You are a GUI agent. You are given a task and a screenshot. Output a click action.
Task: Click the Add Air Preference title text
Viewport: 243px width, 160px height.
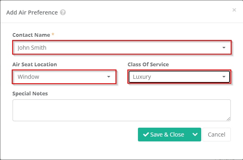32,13
